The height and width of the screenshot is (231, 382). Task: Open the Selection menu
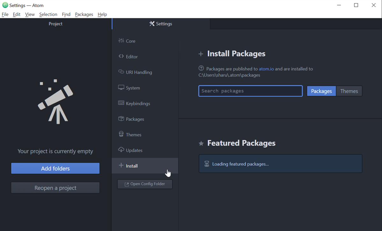click(x=48, y=14)
